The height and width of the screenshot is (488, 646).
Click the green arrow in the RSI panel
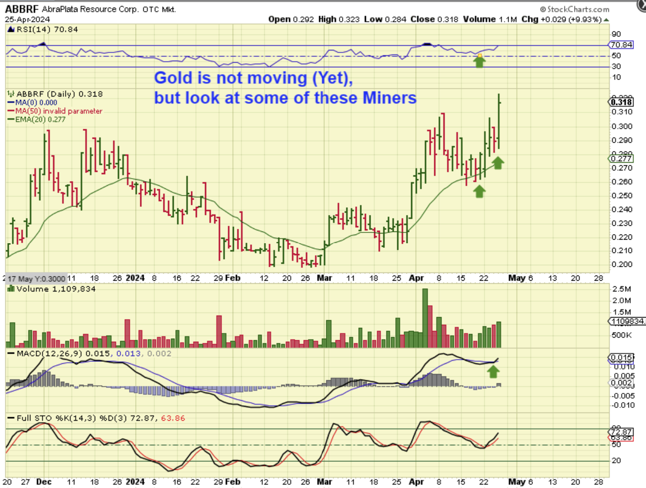479,62
